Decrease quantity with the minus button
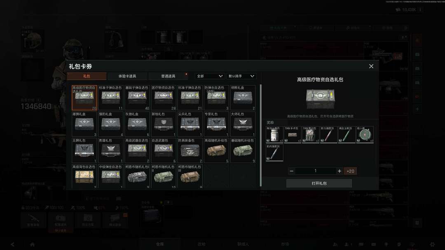 coord(292,171)
